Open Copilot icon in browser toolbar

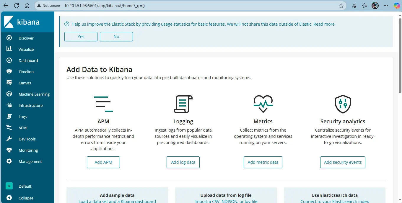coord(397,5)
